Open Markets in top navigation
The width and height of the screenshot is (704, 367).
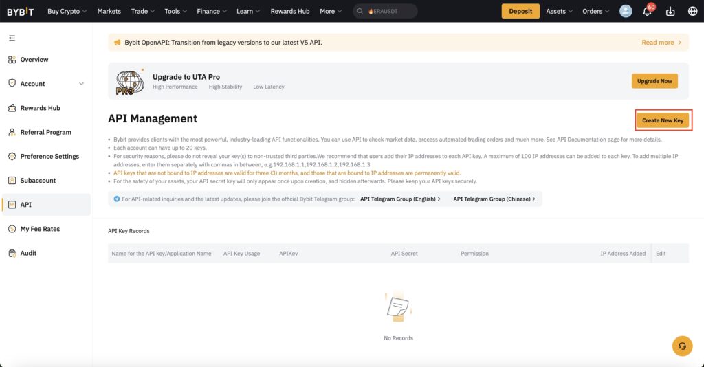(109, 11)
